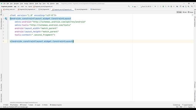The image size is (196, 110).
Task: Open the Tools menu
Action: pos(44,4)
